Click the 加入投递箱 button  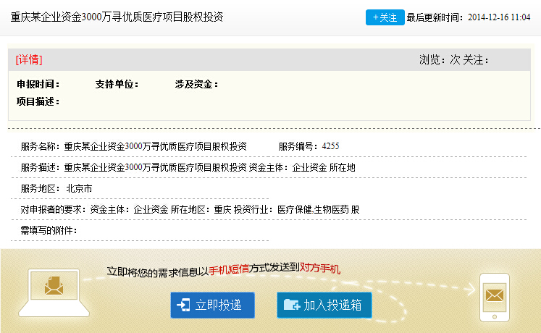click(x=324, y=305)
